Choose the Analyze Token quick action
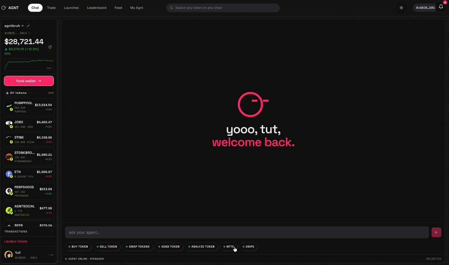449x265 pixels. coord(202,247)
